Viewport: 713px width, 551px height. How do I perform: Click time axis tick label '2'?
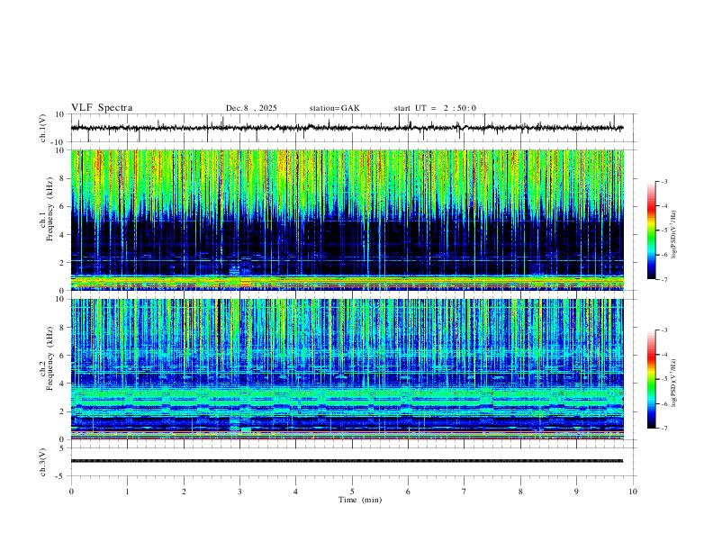(x=184, y=492)
